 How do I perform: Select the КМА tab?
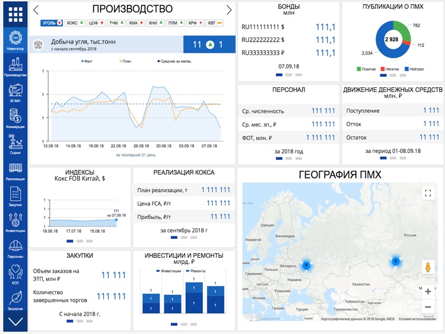point(135,23)
